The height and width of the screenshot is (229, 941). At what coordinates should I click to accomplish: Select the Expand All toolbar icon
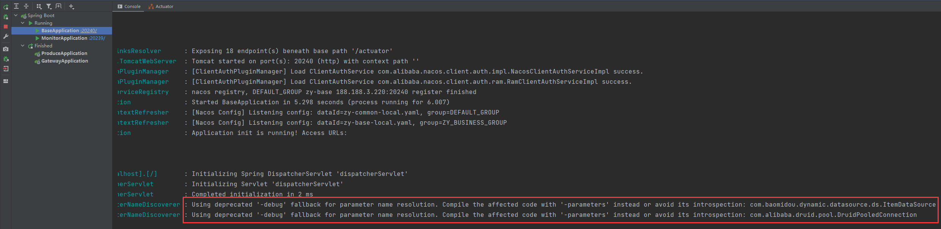(x=16, y=6)
